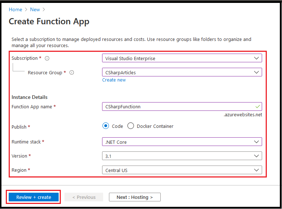Click the Region dropdown chevron arrow
The width and height of the screenshot is (282, 209).
(257, 170)
